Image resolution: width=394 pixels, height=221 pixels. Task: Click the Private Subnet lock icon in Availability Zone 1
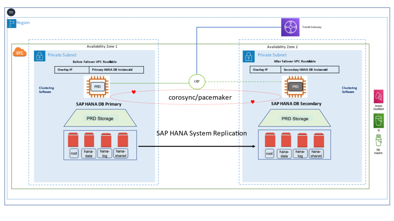(39, 56)
